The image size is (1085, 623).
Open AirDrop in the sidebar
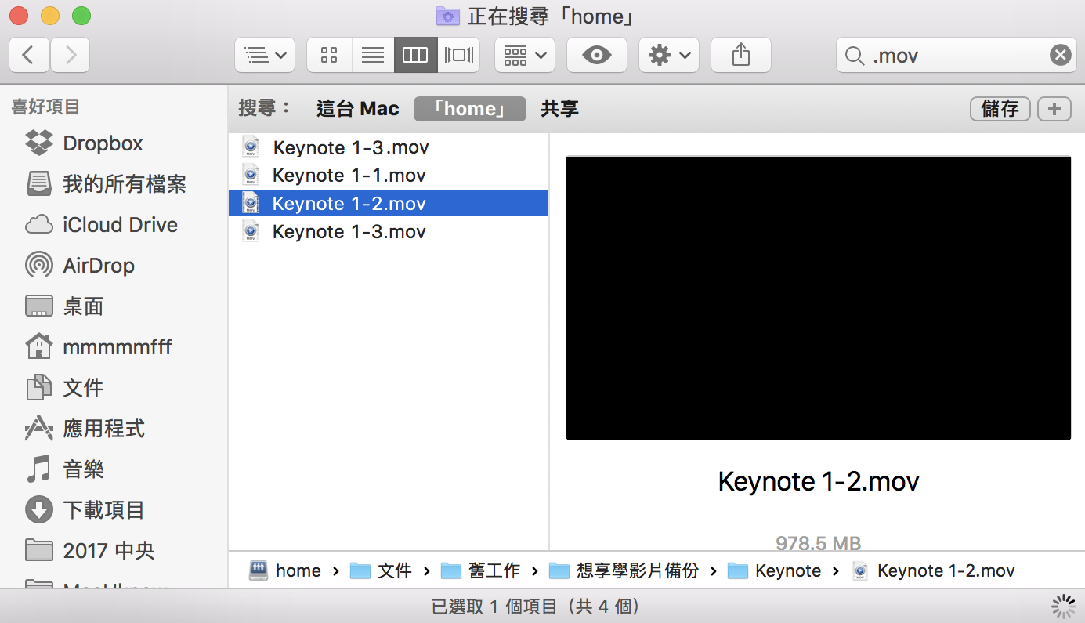[98, 266]
